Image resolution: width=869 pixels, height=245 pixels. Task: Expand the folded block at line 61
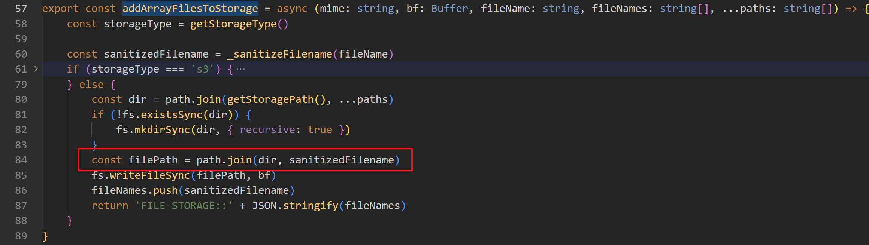click(x=36, y=69)
